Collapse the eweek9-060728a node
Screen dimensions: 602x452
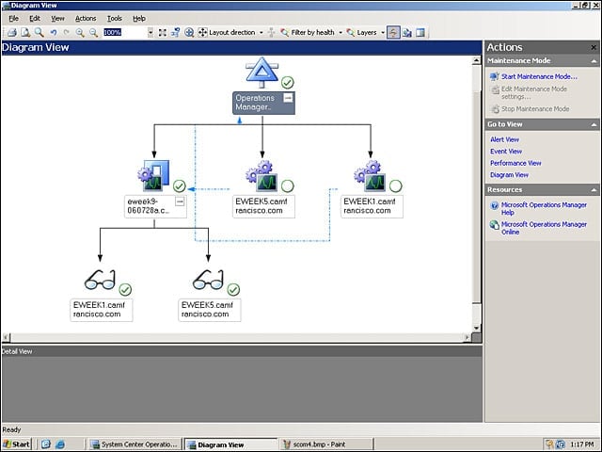coord(180,202)
